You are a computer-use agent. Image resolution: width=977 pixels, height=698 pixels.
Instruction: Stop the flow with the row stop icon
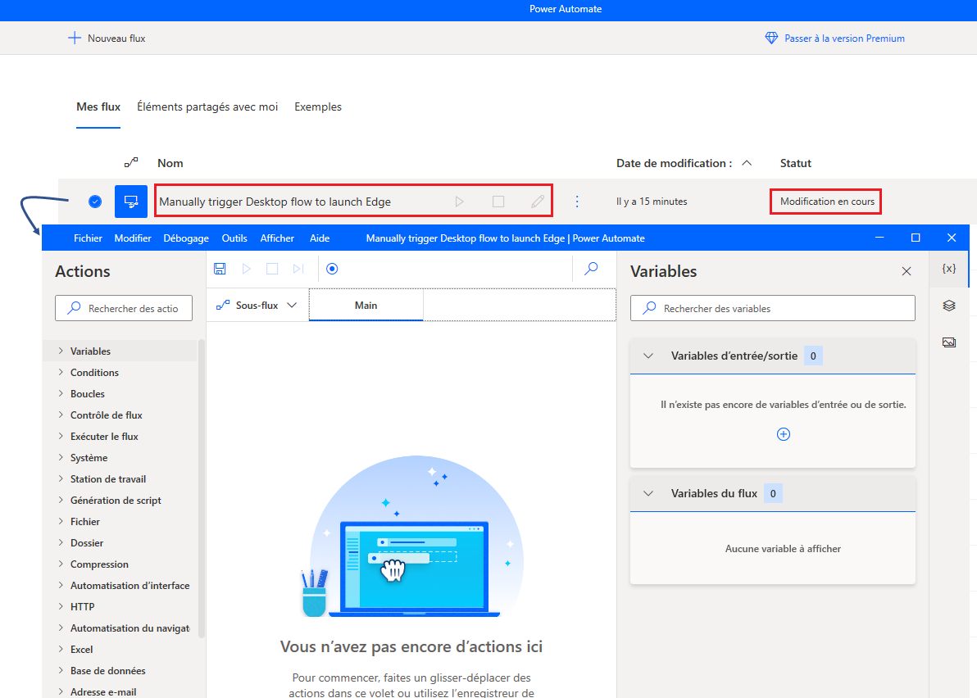498,202
